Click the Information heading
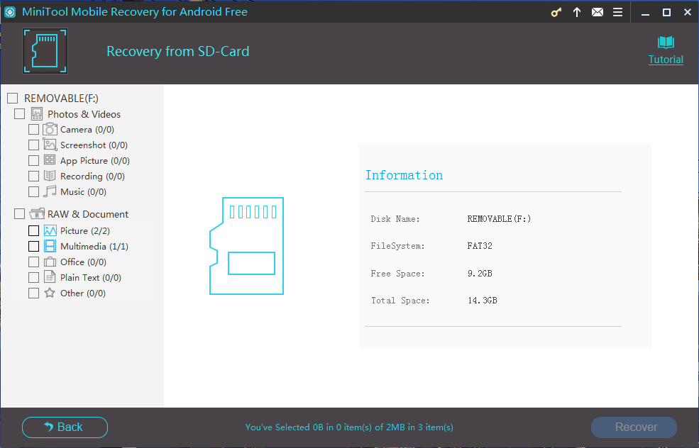The image size is (699, 448). pos(404,175)
